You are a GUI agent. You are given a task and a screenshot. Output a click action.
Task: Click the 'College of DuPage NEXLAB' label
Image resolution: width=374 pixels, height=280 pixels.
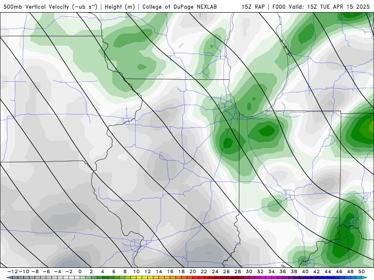coord(180,7)
